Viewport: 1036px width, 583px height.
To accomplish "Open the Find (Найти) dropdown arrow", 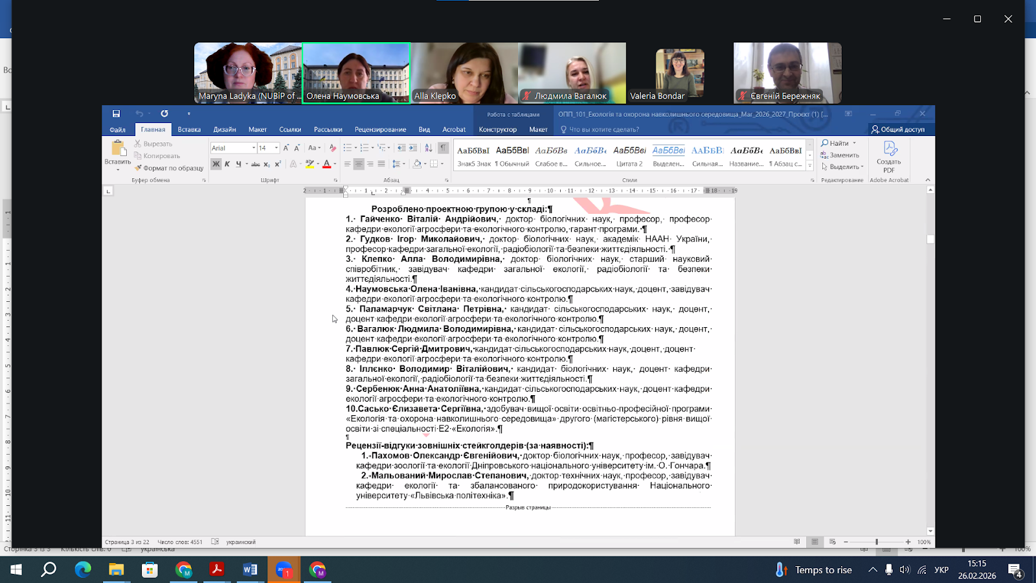I will pyautogui.click(x=855, y=143).
